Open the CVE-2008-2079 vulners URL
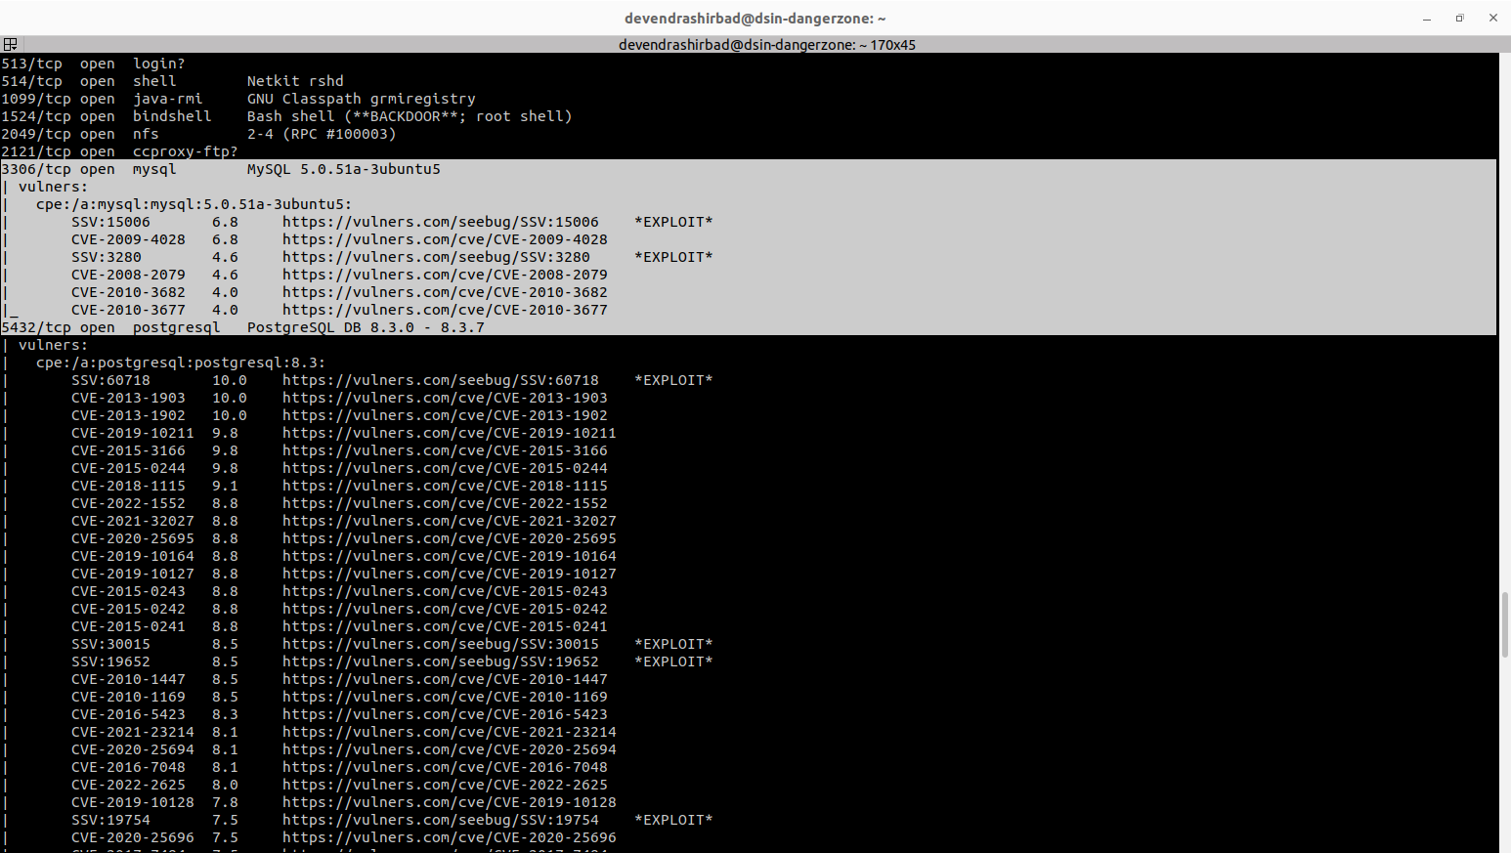 click(445, 275)
